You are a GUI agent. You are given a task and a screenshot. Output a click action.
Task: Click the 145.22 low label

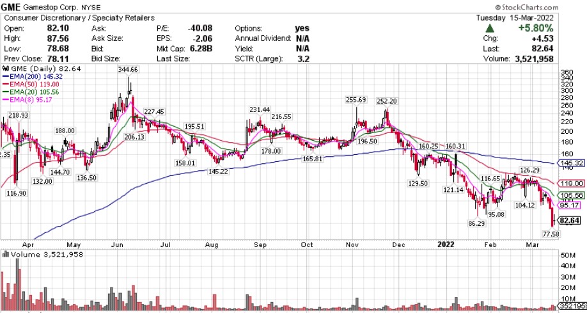219,171
